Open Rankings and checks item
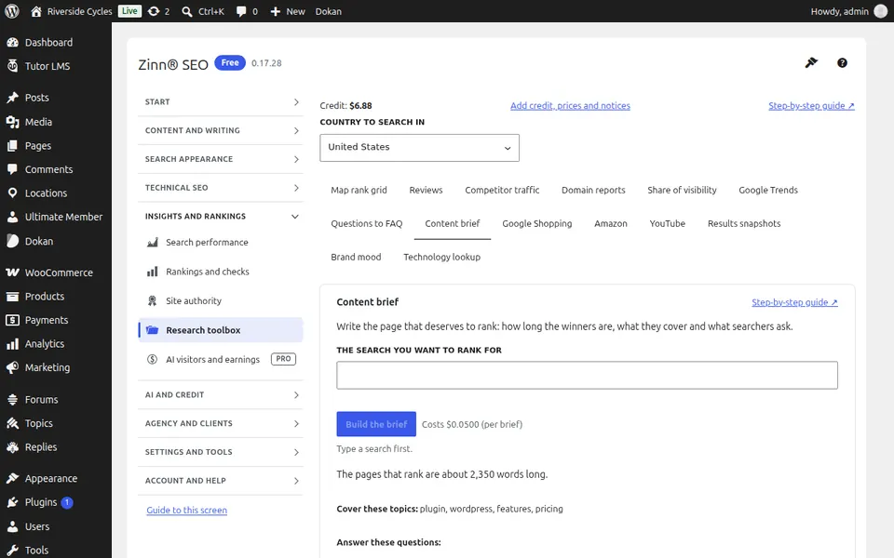 pyautogui.click(x=221, y=272)
